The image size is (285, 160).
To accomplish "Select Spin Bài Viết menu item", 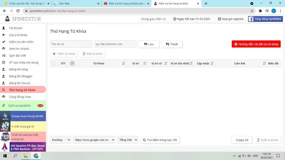I will pyautogui.click(x=17, y=56).
